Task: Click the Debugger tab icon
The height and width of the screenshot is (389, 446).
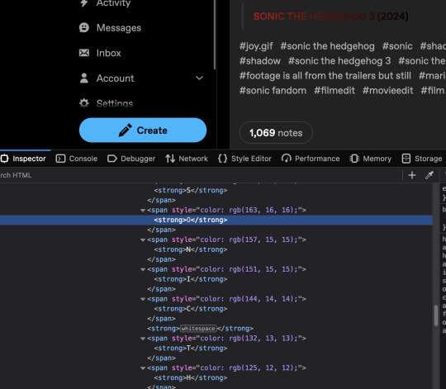Action: [x=112, y=159]
